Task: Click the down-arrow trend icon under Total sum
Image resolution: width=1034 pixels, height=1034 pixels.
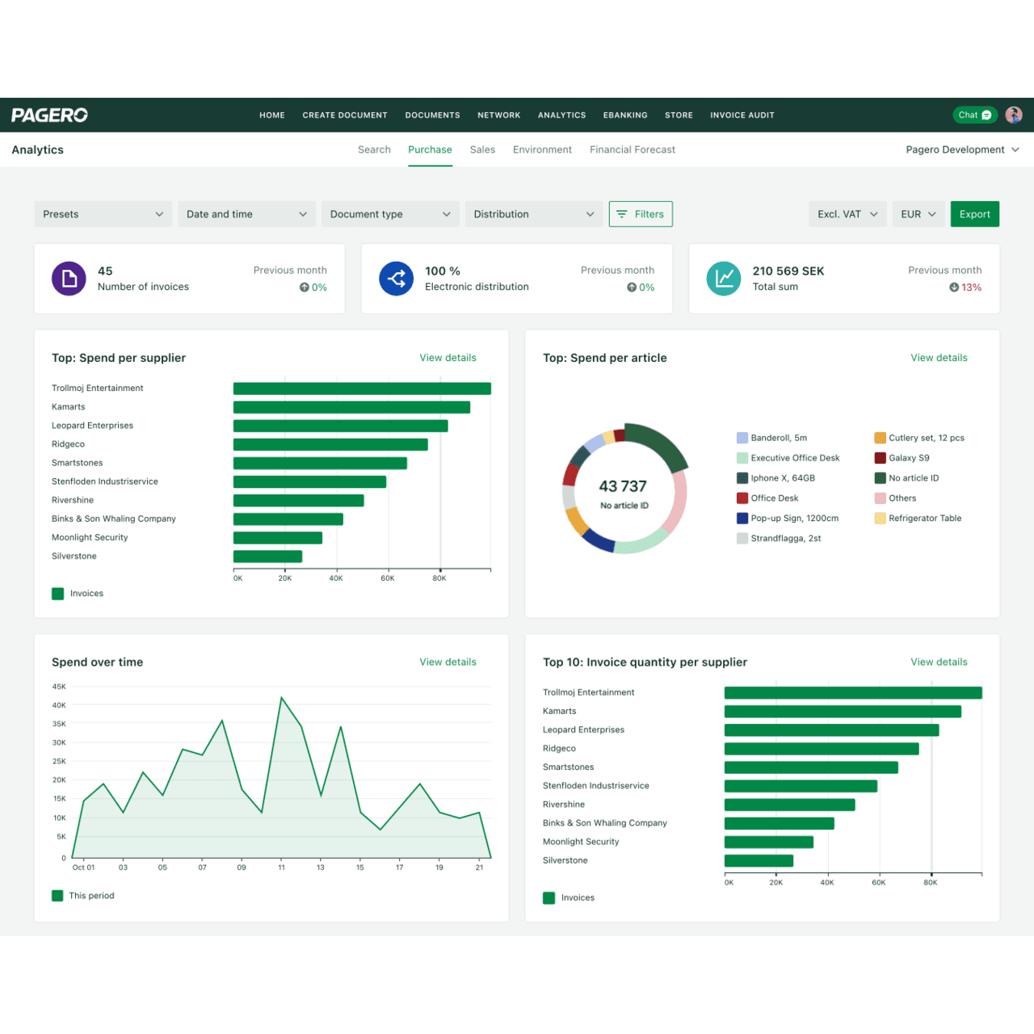Action: click(x=954, y=288)
